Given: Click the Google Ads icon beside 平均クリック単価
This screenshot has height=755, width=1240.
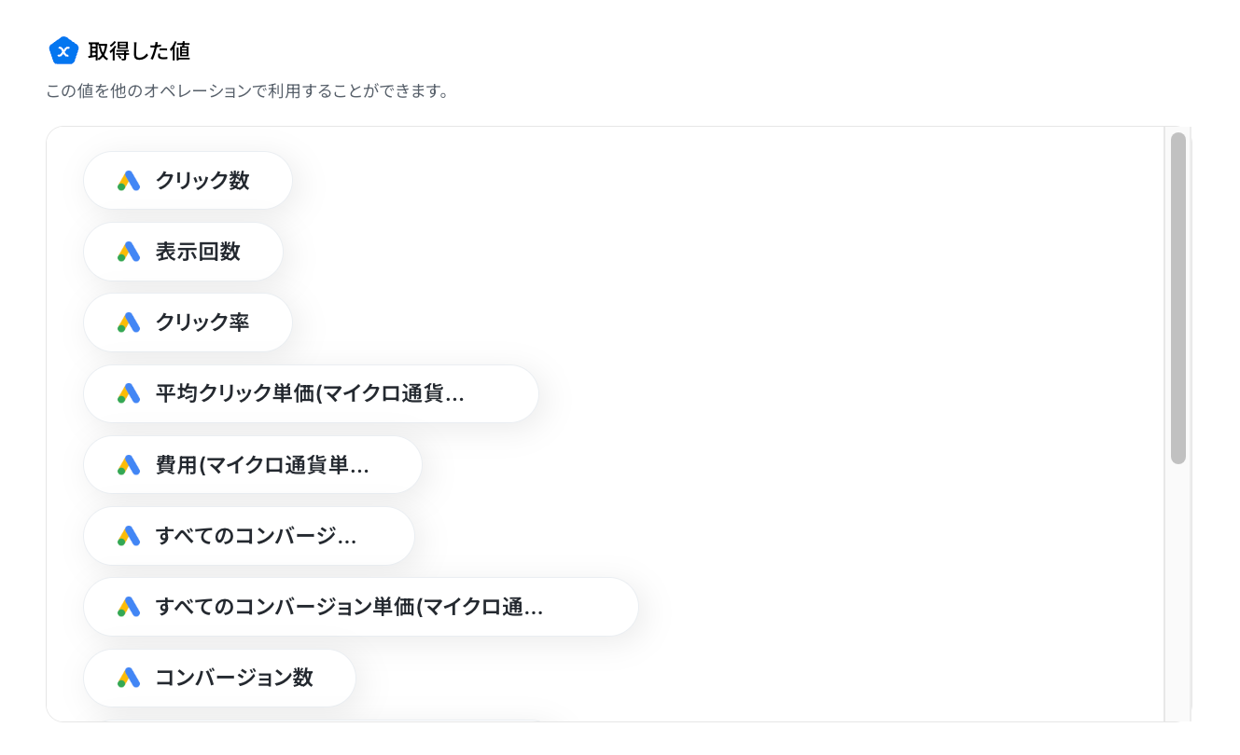Looking at the screenshot, I should point(129,393).
